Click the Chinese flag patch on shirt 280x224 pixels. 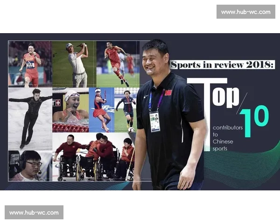[168, 93]
